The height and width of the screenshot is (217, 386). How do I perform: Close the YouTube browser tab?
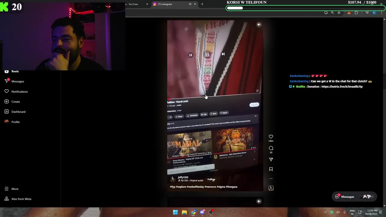pos(147,4)
